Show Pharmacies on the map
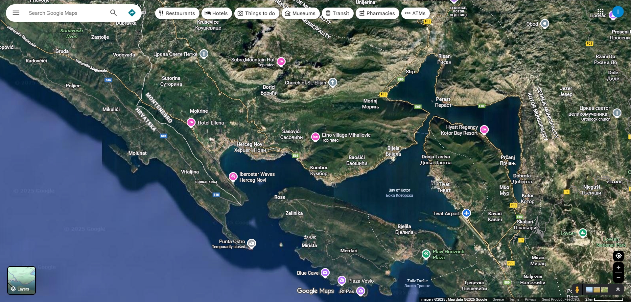 pos(377,13)
